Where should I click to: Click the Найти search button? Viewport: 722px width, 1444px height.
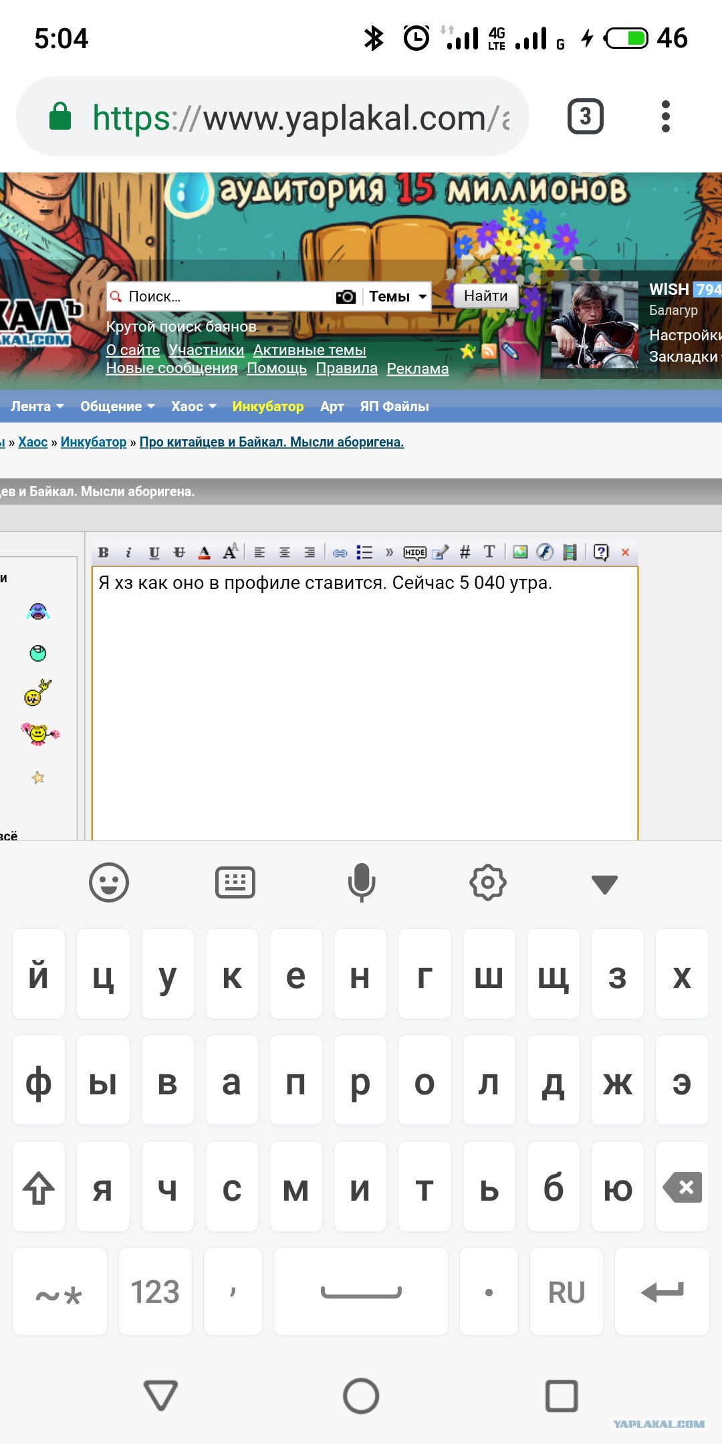pyautogui.click(x=486, y=295)
